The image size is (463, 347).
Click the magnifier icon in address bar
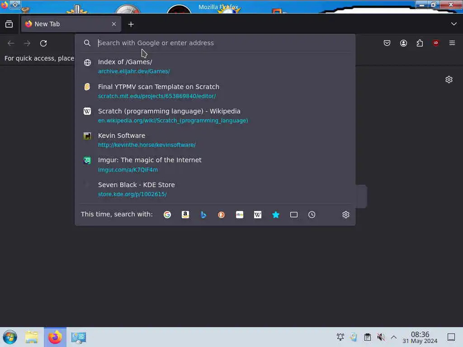pos(87,43)
